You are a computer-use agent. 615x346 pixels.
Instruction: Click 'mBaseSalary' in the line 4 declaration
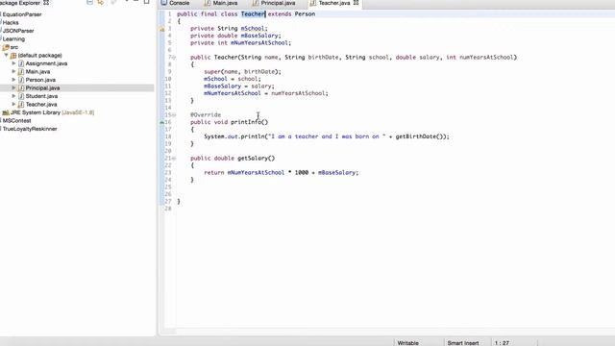click(259, 36)
